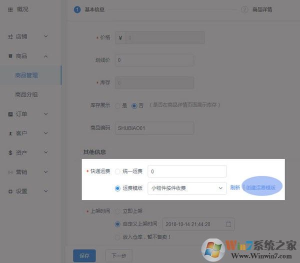This screenshot has width=300, height=263.
Task: Open the calendar icon in date field
Action: coord(228,224)
